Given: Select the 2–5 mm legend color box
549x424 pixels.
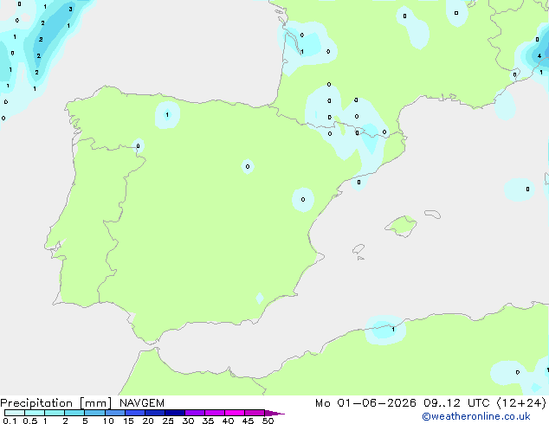Looking at the screenshot, I should click(74, 413).
